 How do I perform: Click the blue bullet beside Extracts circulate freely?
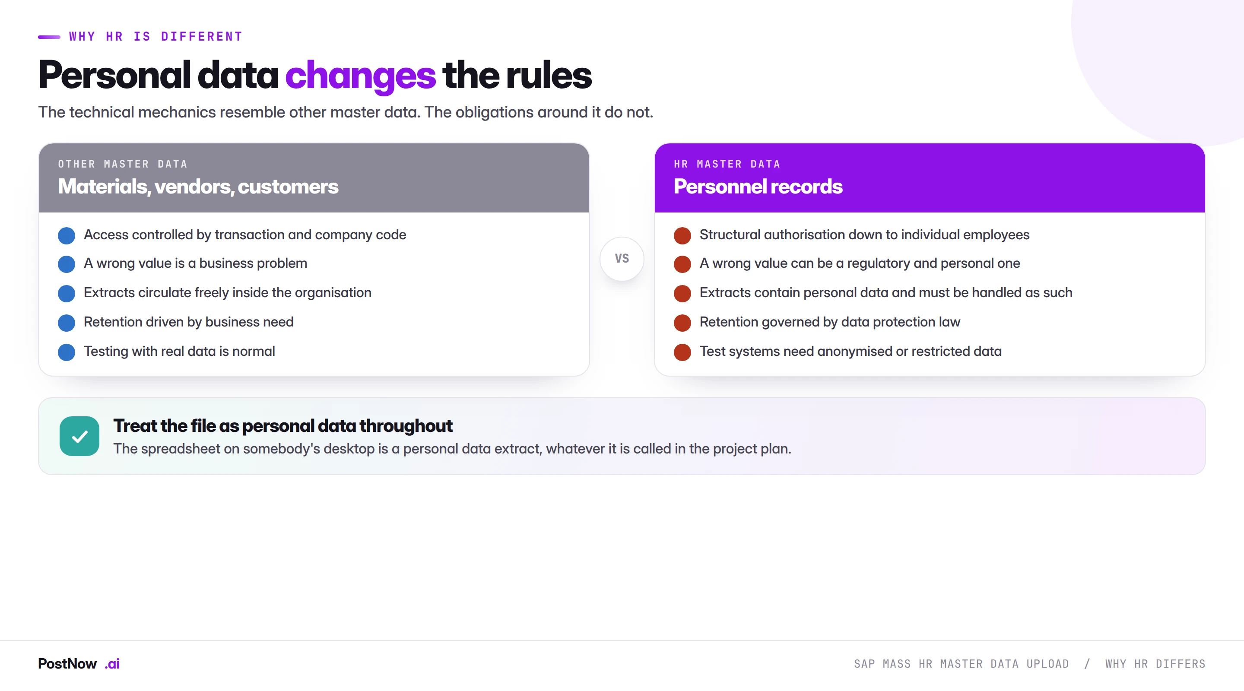[66, 293]
